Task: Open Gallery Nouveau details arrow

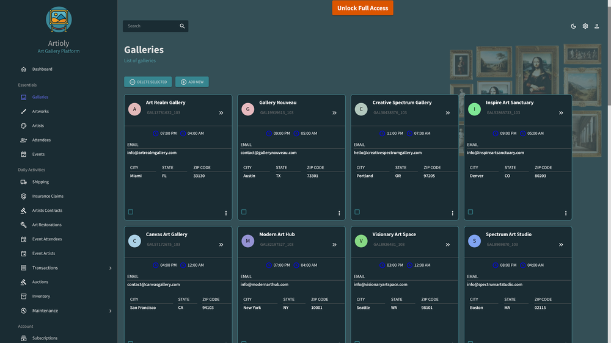Action: point(334,113)
